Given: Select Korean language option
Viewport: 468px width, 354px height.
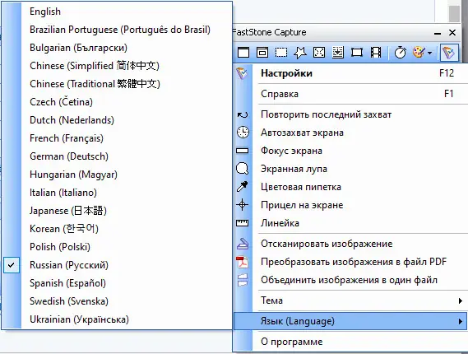Looking at the screenshot, I should point(117,229).
